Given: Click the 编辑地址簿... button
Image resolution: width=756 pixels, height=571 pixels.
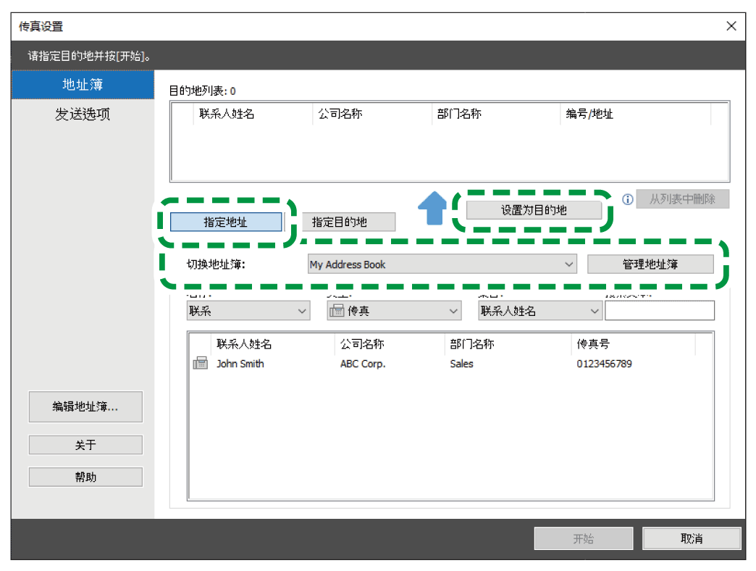Looking at the screenshot, I should click(85, 407).
